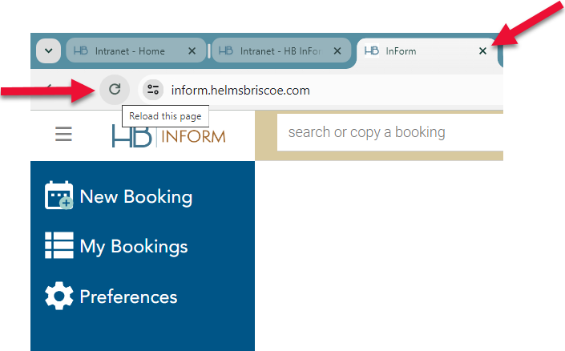Click the HB favicon on Intranet - Home tab
The image size is (565, 351).
pos(80,51)
